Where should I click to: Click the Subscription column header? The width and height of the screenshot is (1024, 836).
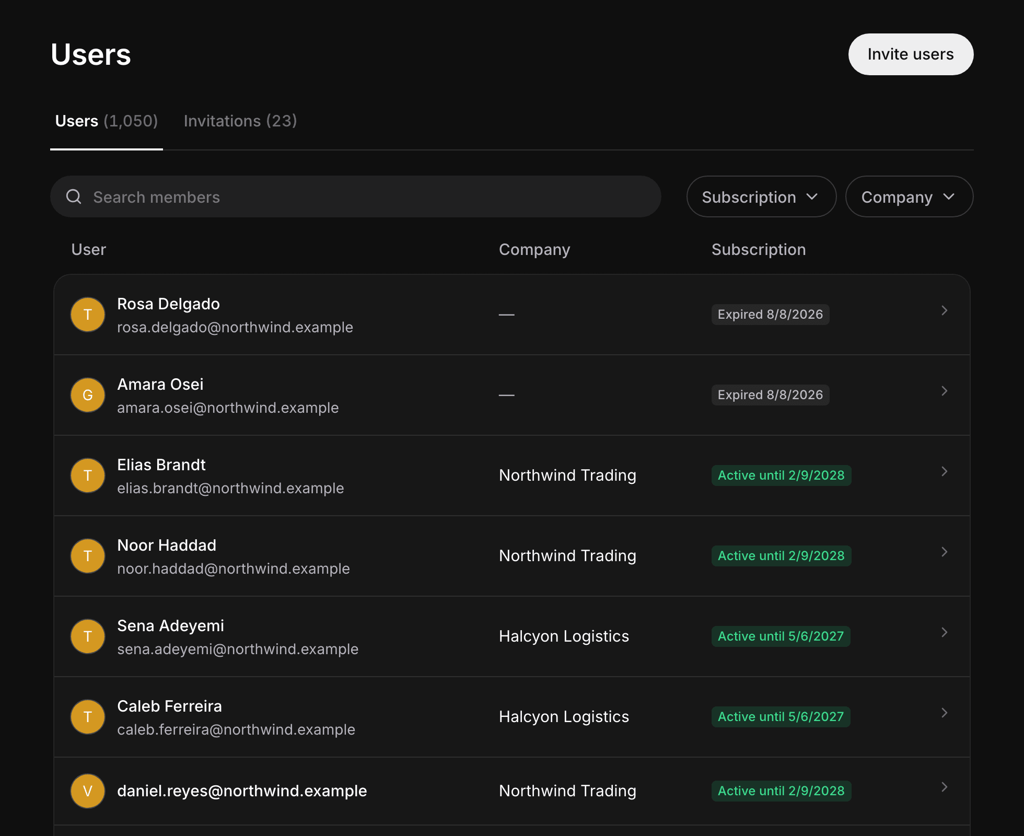click(759, 250)
